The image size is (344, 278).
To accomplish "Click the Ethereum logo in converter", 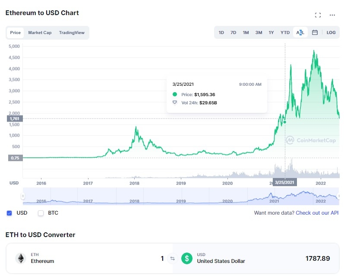I will pos(21,259).
